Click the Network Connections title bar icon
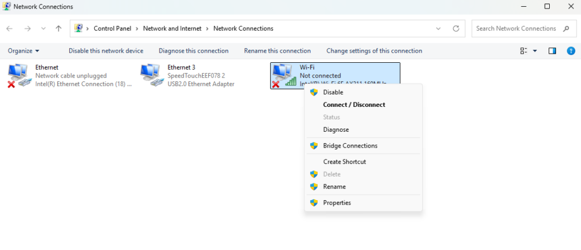This screenshot has width=581, height=250. [x=6, y=6]
